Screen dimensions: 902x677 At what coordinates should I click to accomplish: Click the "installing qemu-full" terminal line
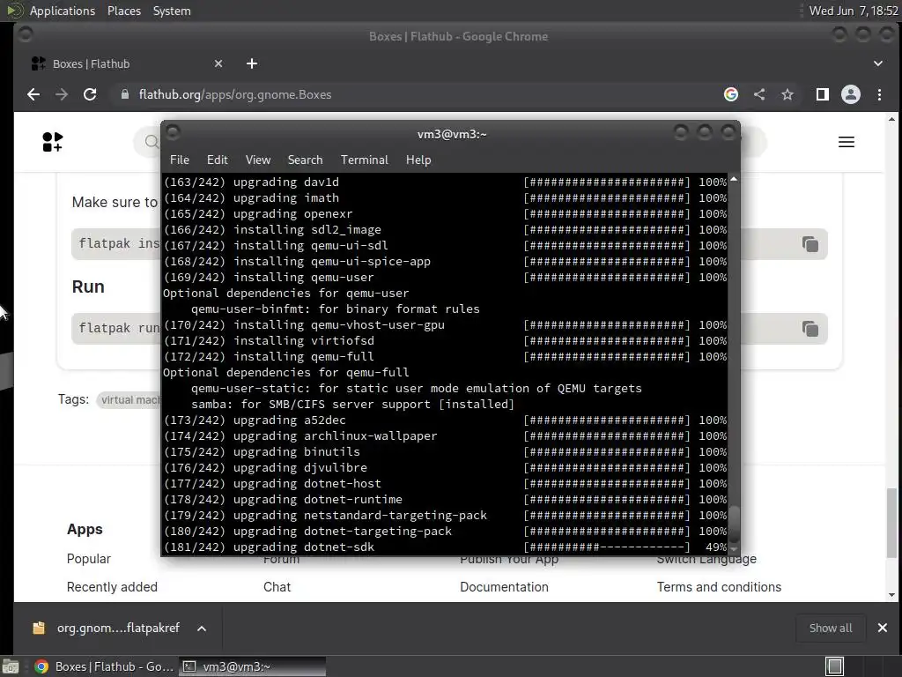pos(445,356)
